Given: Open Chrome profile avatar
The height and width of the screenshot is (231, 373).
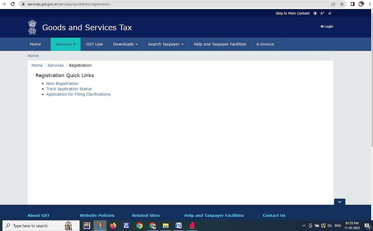Looking at the screenshot, I should pyautogui.click(x=361, y=4).
